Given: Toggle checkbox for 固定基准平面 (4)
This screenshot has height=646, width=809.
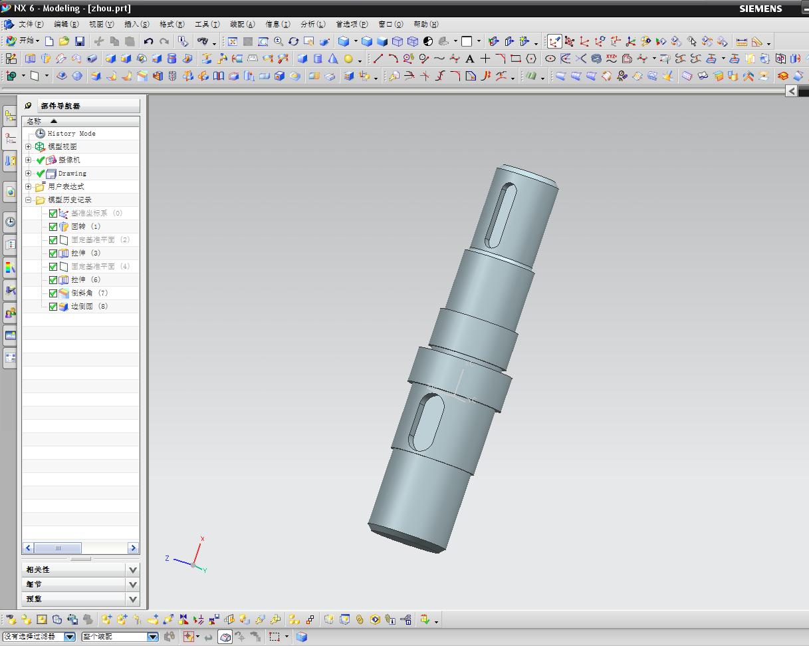Looking at the screenshot, I should [53, 267].
